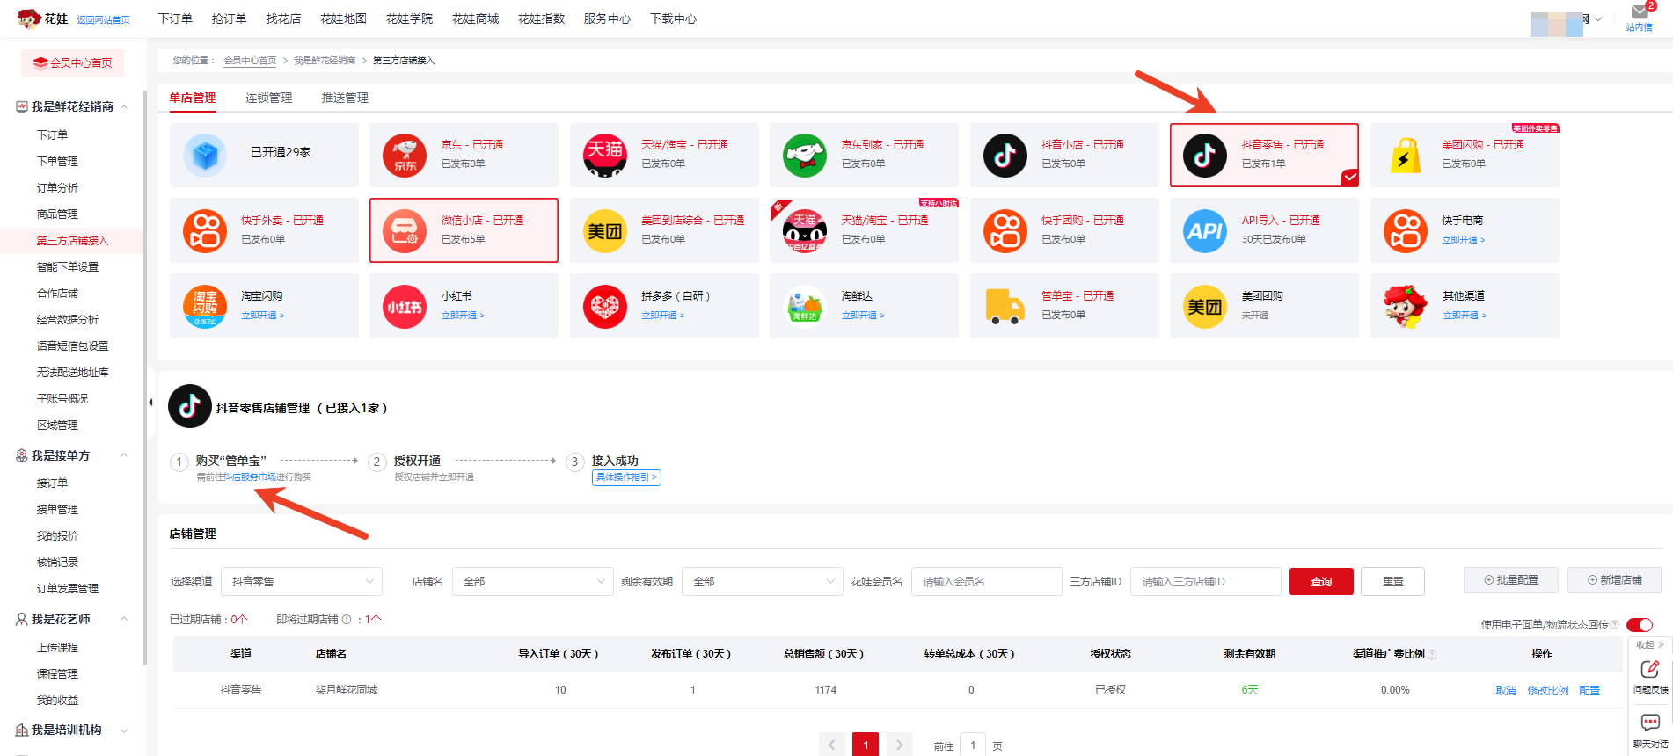Collapse the 我是接单方 sidebar section
This screenshot has width=1673, height=756.
(124, 455)
